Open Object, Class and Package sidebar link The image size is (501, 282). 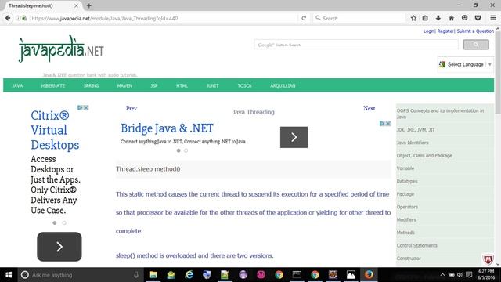(424, 155)
